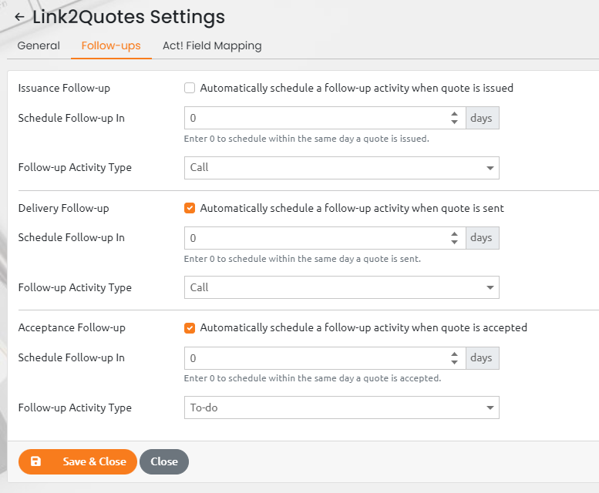This screenshot has width=599, height=493.
Task: Open the Act! Field Mapping tab
Action: [x=212, y=45]
